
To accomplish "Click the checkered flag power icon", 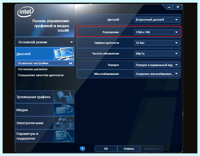I will (x=64, y=123).
